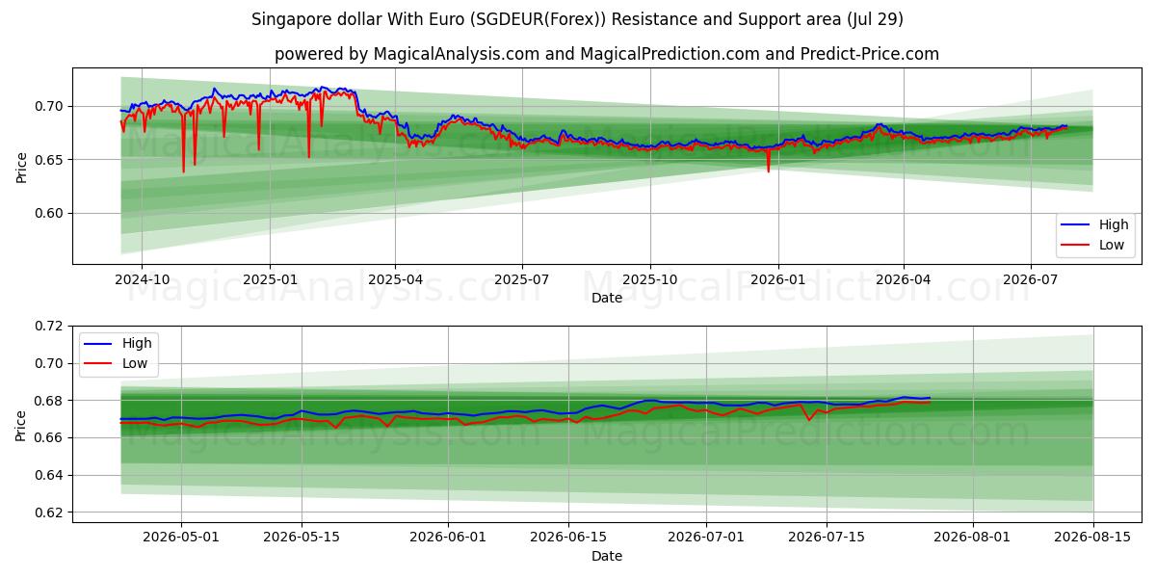Screen dimensions: 1156x578
Task: Click the bottom chart '0.64' price tick
Action: coord(51,475)
